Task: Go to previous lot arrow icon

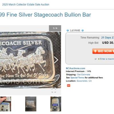Action: click(x=68, y=30)
